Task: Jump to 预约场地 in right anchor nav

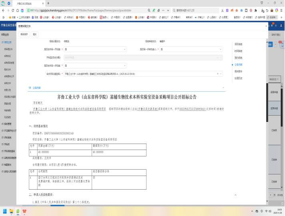Action: 238,58
